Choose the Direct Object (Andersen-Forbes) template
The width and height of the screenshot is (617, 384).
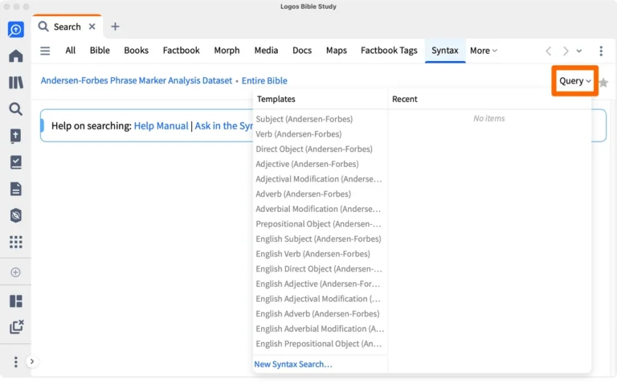[x=314, y=149]
